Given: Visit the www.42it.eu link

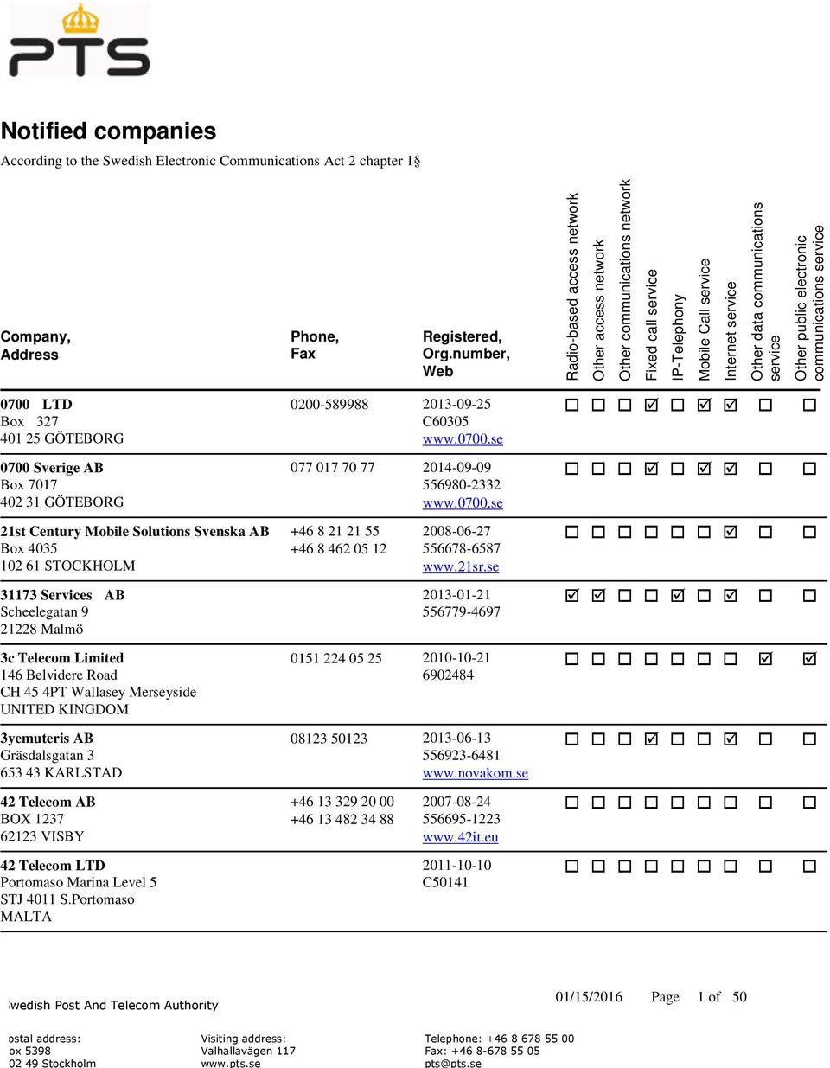Looking at the screenshot, I should click(x=461, y=838).
